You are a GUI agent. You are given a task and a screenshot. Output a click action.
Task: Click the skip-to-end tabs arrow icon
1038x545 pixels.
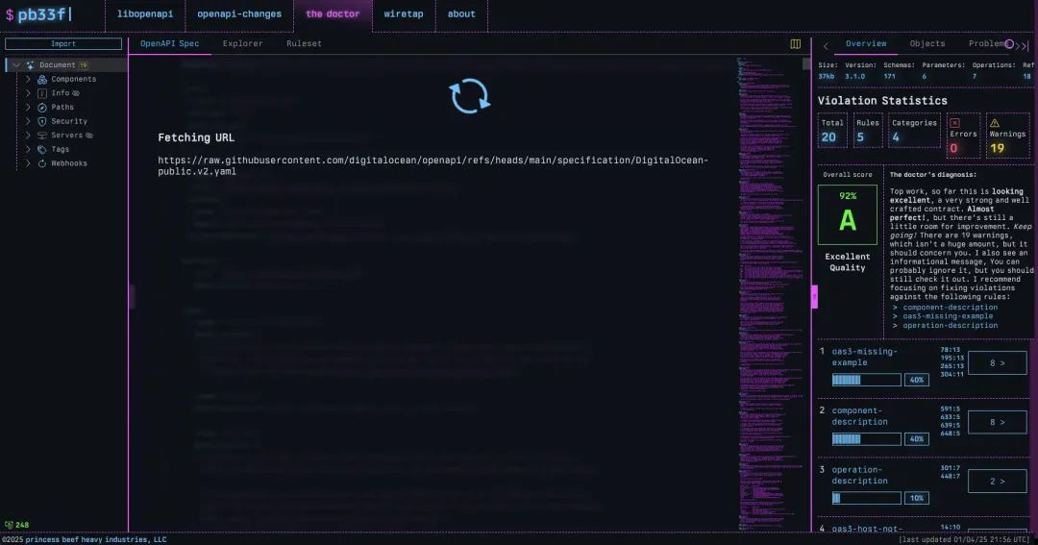[x=1024, y=45]
